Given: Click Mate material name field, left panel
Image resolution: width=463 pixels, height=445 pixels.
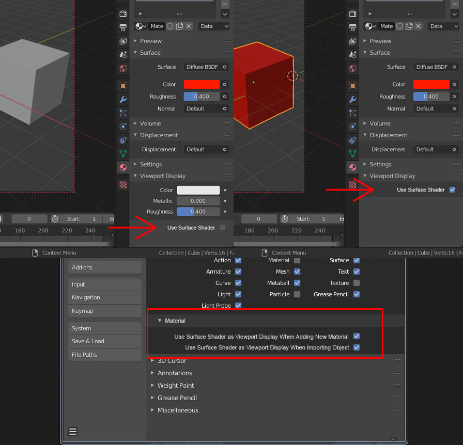Looking at the screenshot, I should tap(157, 26).
